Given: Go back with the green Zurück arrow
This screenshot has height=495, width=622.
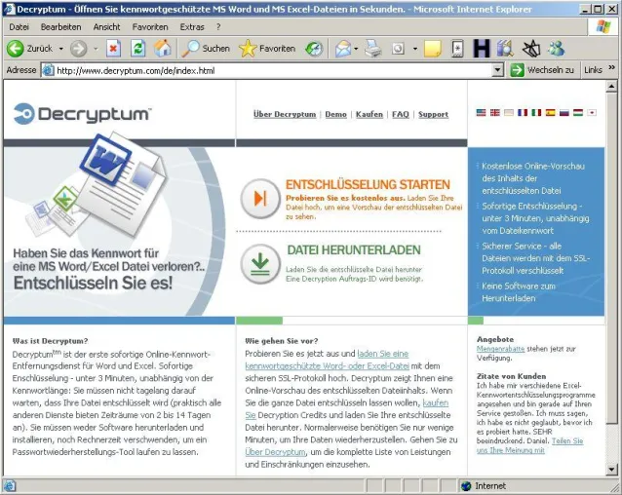Looking at the screenshot, I should pos(16,49).
